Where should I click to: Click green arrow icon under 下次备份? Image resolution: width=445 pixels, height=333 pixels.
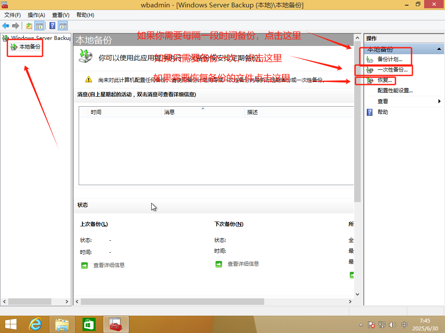(x=219, y=264)
